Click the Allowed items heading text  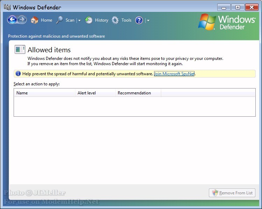pyautogui.click(x=49, y=50)
